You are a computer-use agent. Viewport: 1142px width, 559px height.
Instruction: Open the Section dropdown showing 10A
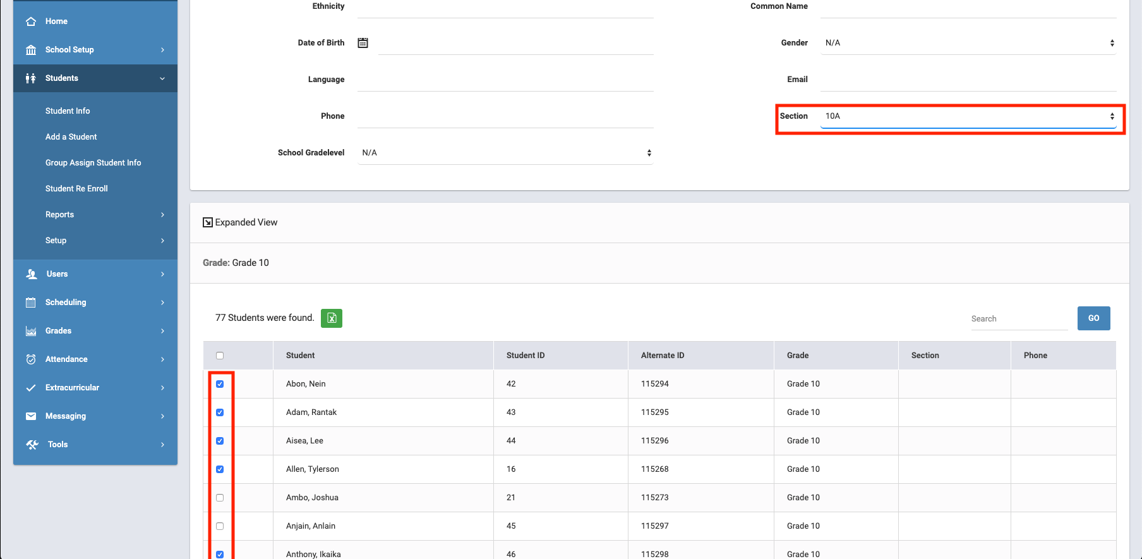(x=968, y=116)
